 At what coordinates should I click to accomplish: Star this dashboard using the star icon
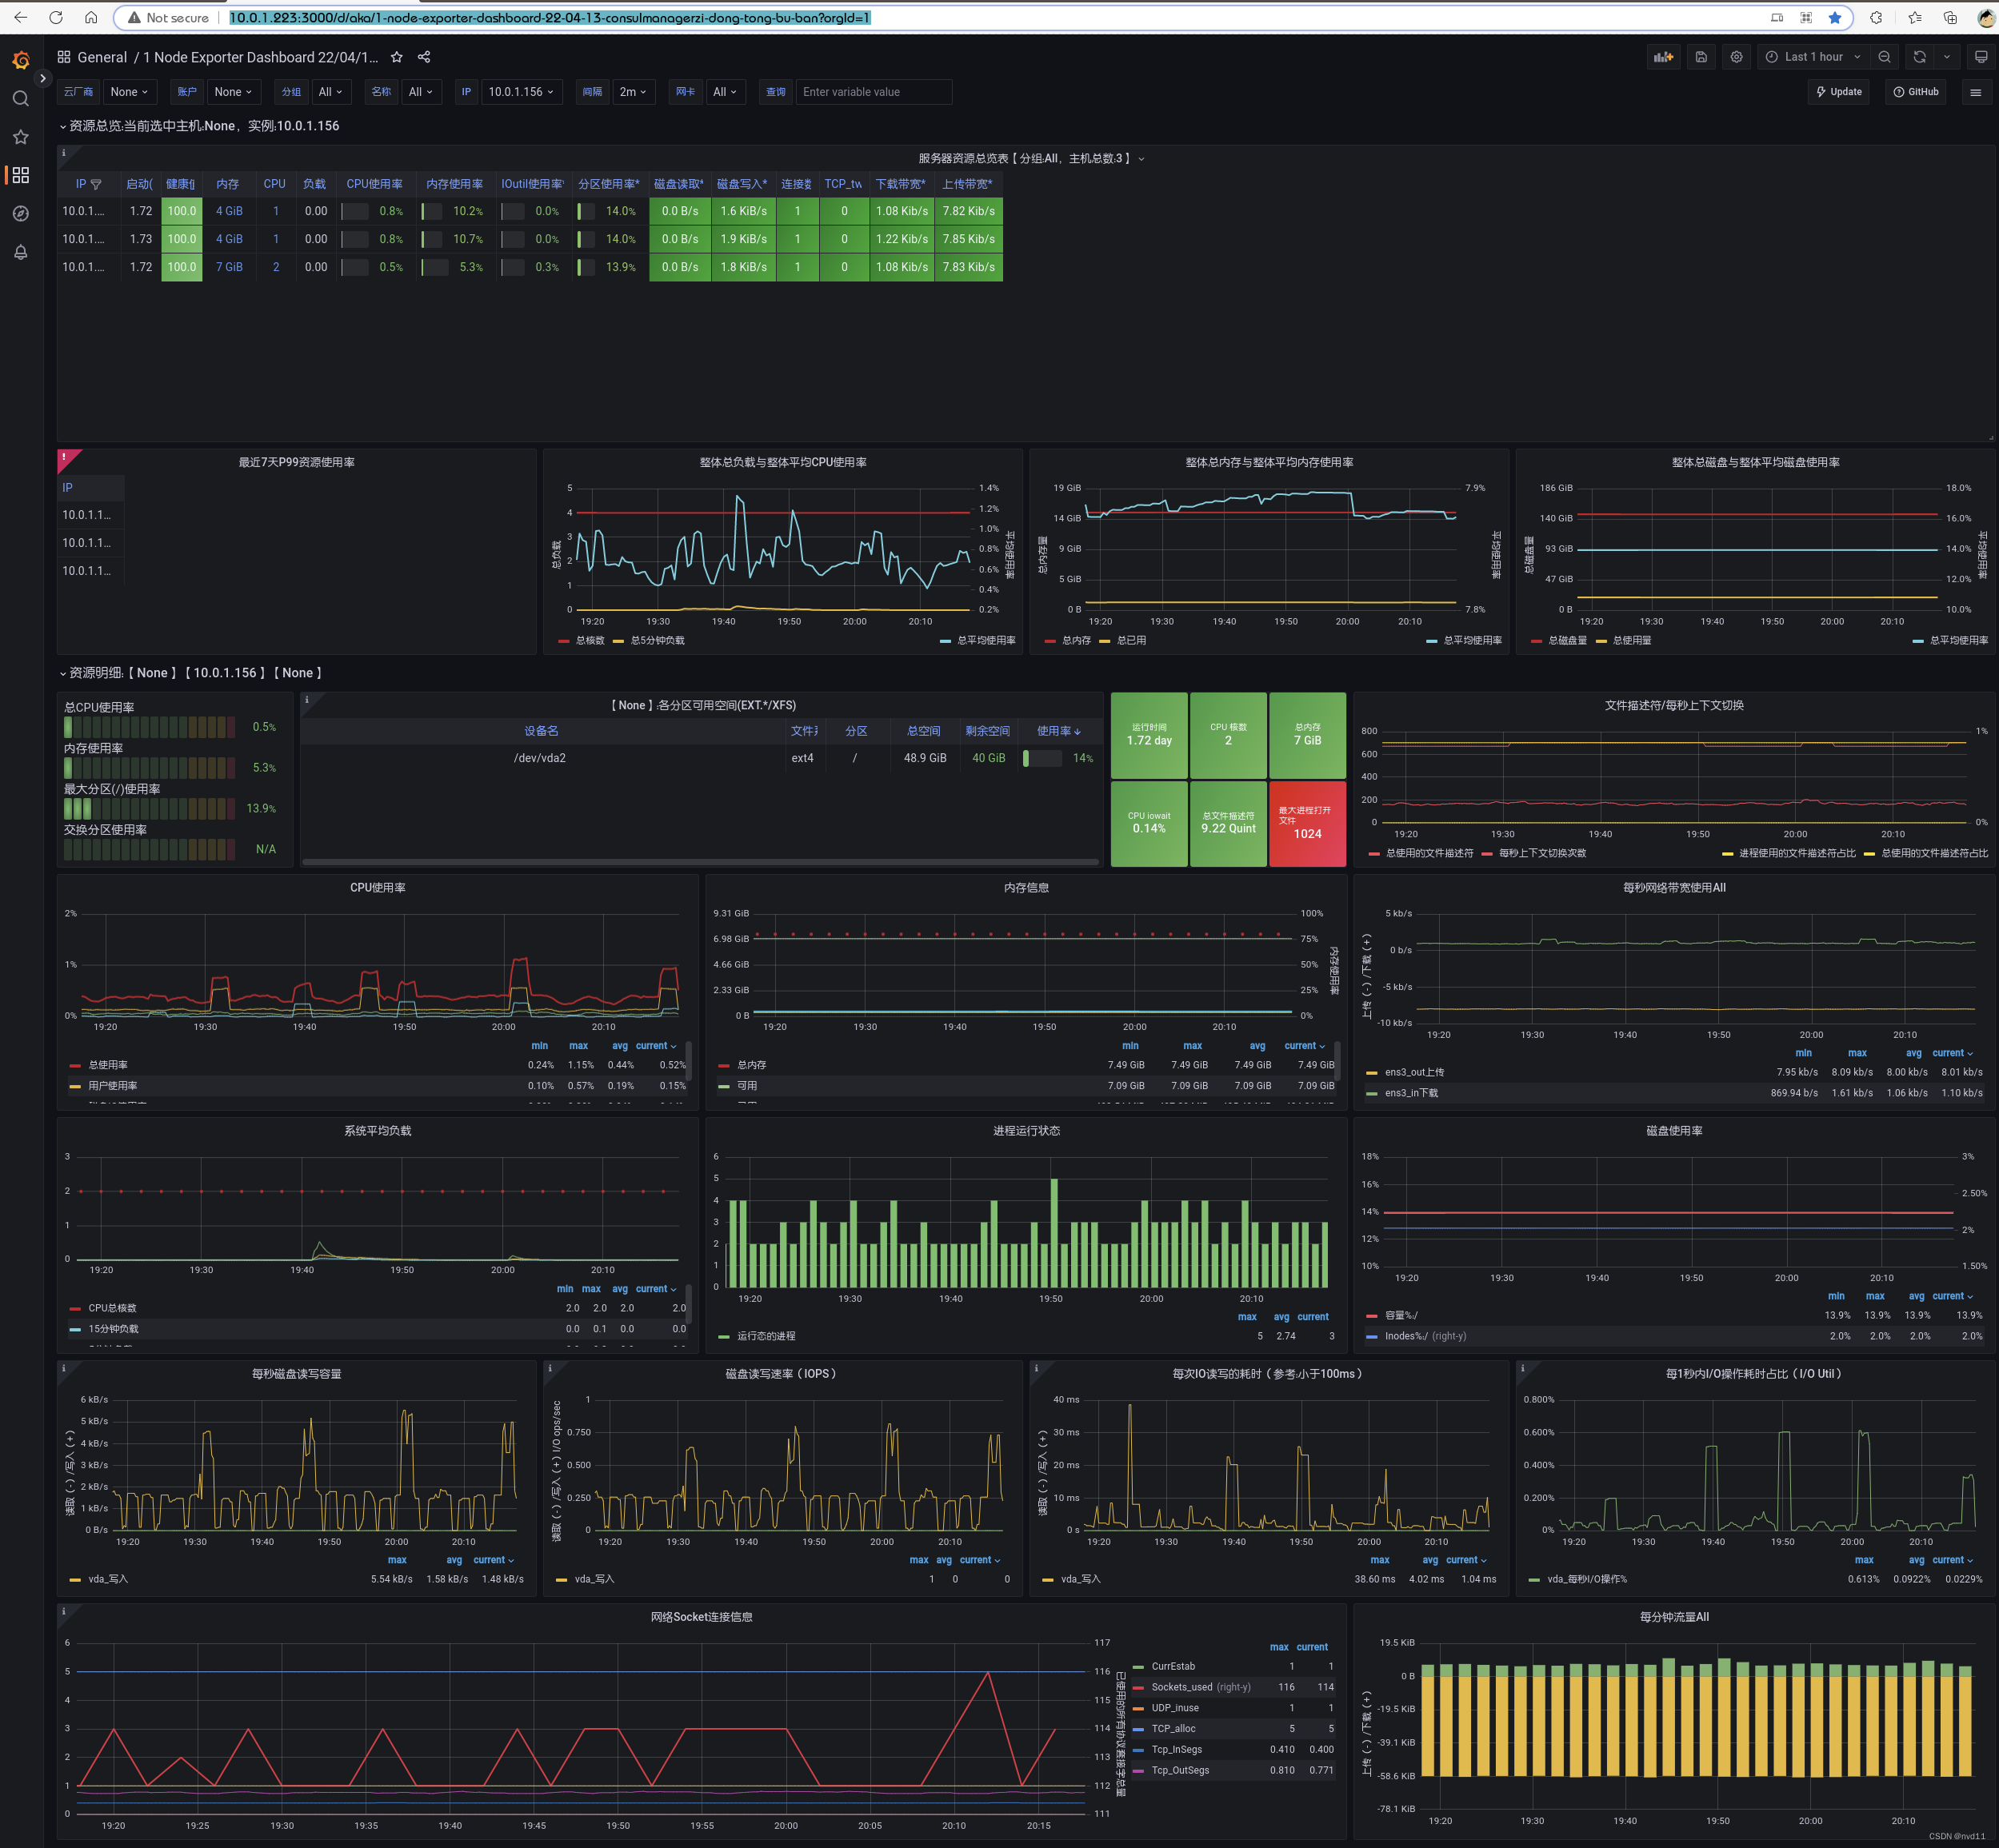(396, 57)
